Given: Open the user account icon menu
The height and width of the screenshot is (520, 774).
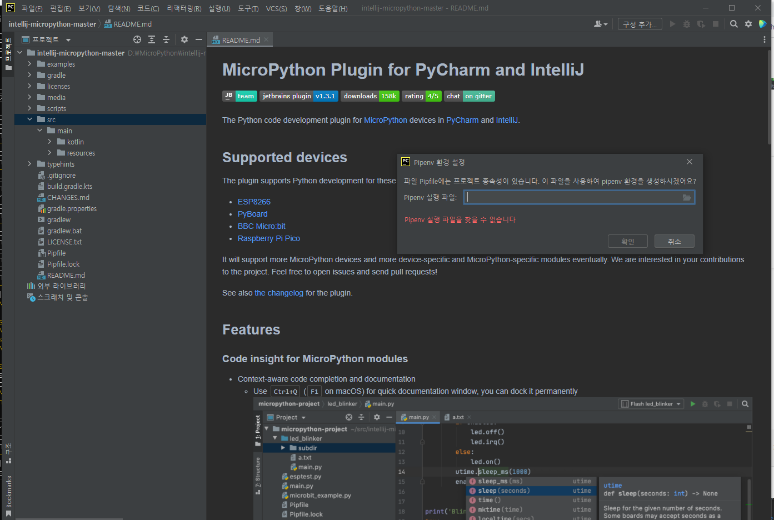Looking at the screenshot, I should point(601,24).
